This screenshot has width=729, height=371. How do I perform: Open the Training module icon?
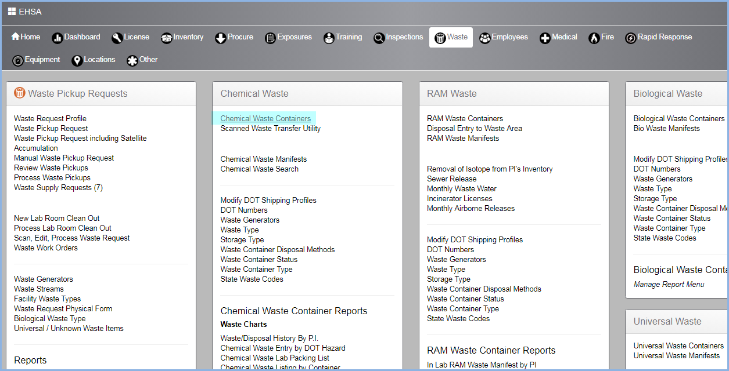329,38
